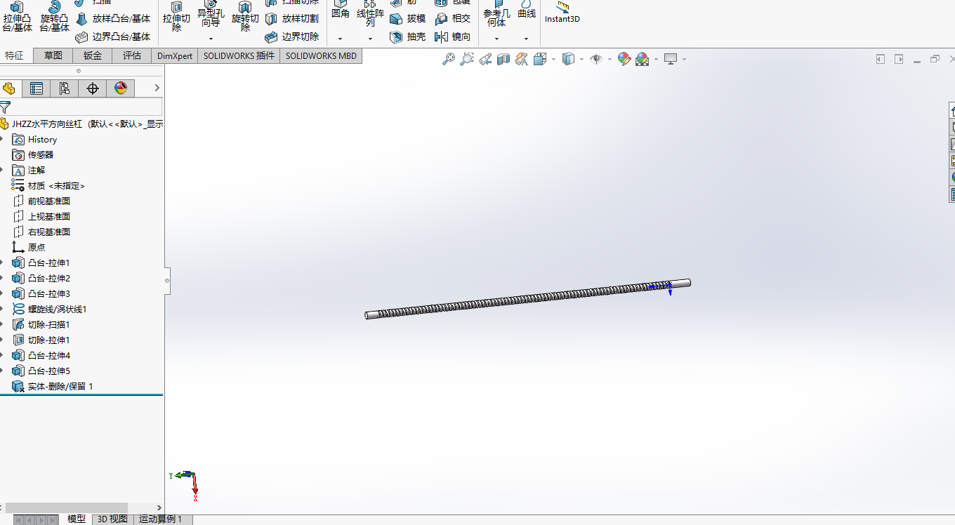
Task: Switch to the SOLIDWORKS MBD tab
Action: (x=321, y=55)
